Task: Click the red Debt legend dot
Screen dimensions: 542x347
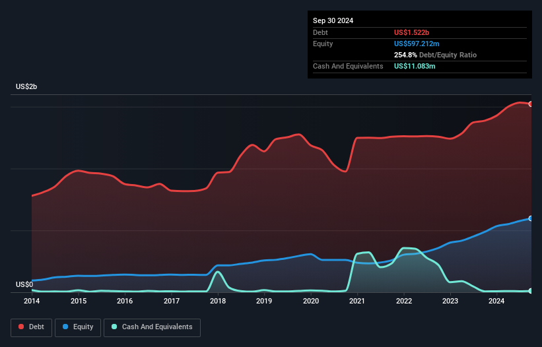Action: [21, 327]
